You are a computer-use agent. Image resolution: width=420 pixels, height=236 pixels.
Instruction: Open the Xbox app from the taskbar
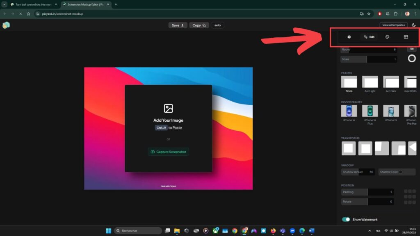tap(216, 230)
